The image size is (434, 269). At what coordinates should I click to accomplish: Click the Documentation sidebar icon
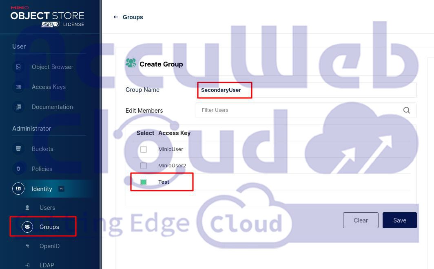18,107
